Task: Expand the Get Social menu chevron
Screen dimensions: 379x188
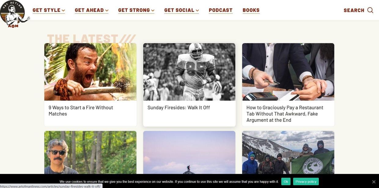Action: [197, 10]
